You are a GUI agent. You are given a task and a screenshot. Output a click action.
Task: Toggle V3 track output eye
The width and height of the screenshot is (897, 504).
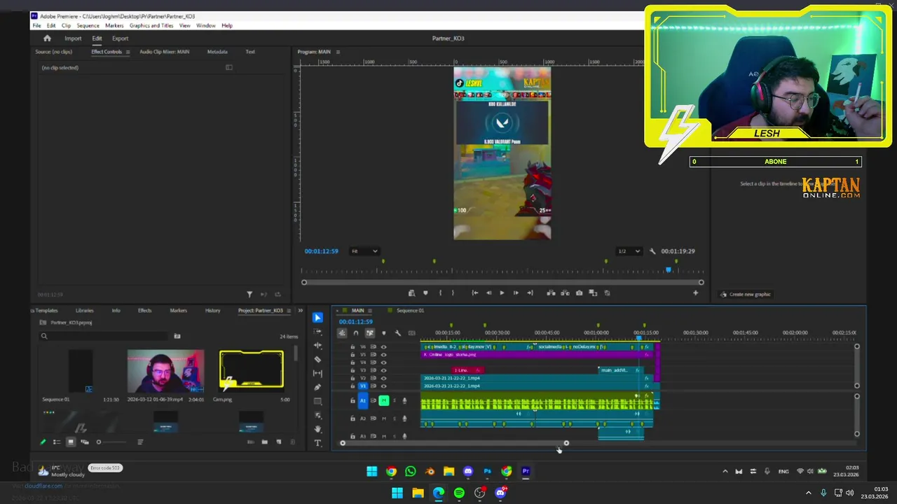(x=383, y=370)
